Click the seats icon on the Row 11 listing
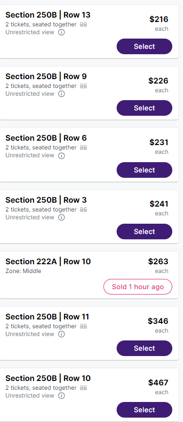 (x=83, y=326)
